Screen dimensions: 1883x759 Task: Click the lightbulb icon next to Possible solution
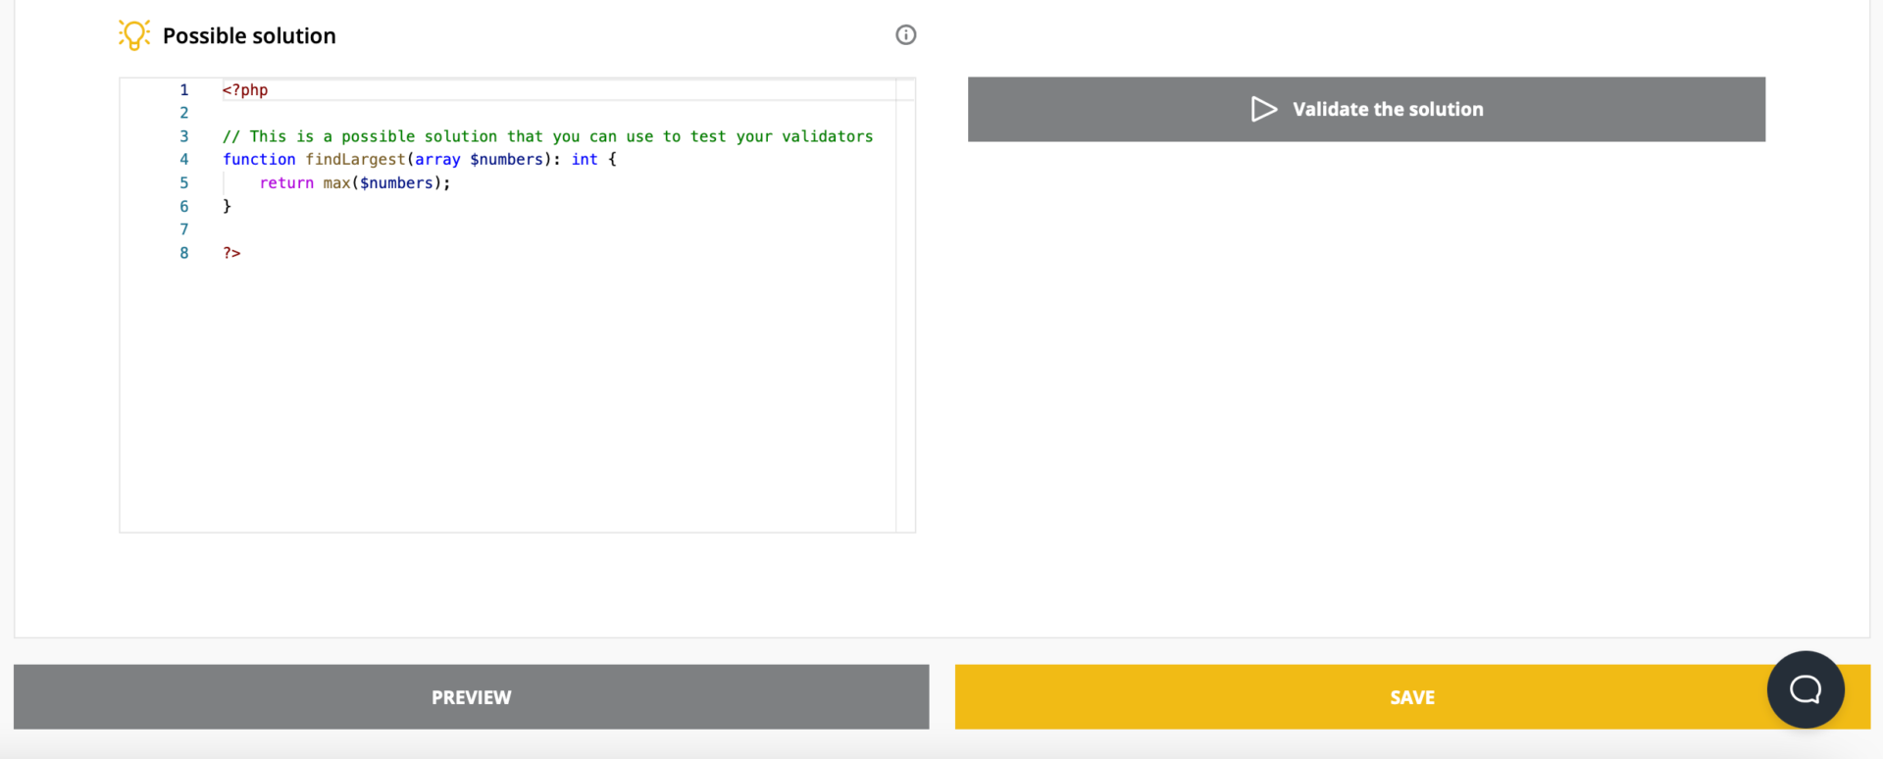click(x=134, y=35)
